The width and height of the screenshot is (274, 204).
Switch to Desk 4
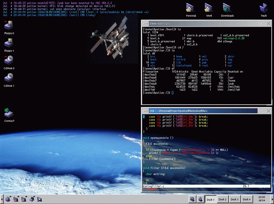coord(246,199)
